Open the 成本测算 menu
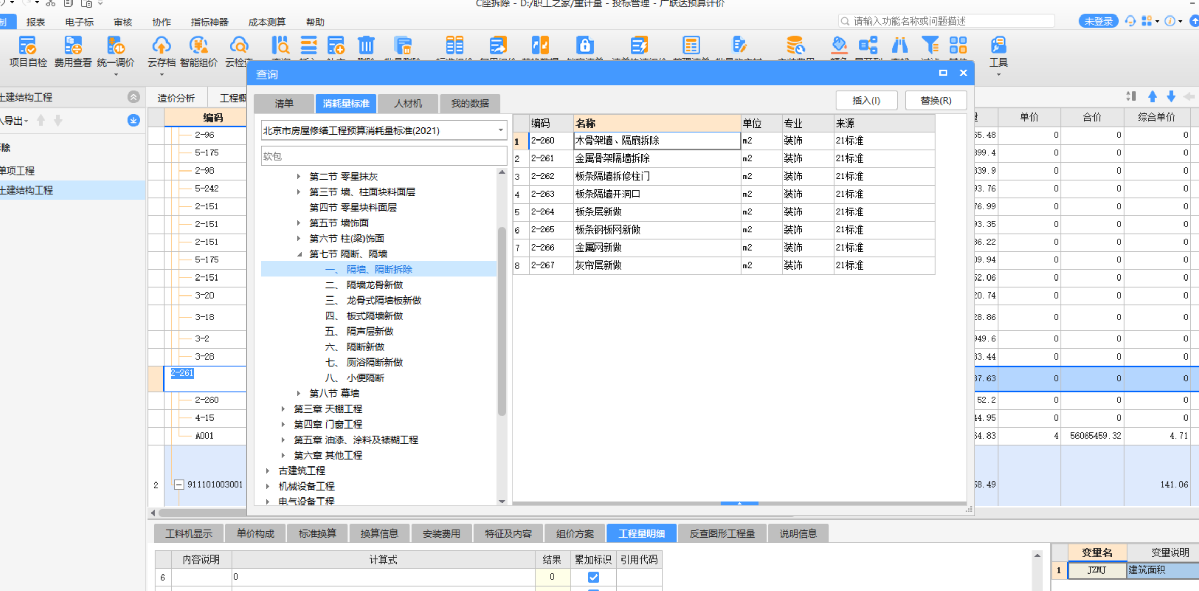Screen dimensions: 1199x591 point(267,22)
